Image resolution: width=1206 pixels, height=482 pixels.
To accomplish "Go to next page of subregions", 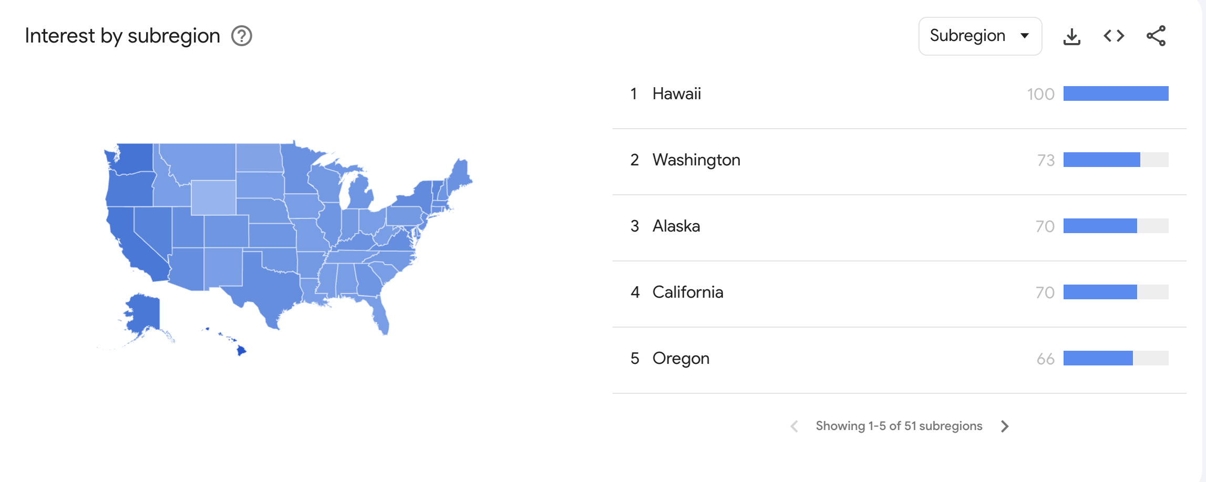I will click(1005, 426).
